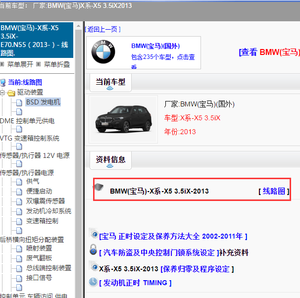The width and height of the screenshot is (300, 298).
Task: Select the 资料信息 tab
Action: point(110,160)
